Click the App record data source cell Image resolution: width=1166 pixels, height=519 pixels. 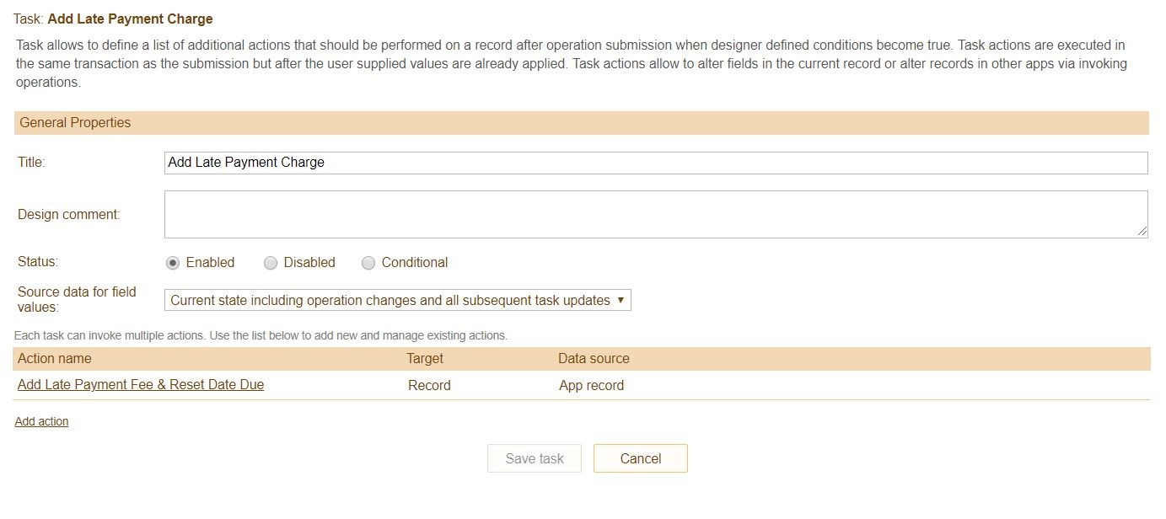click(591, 386)
